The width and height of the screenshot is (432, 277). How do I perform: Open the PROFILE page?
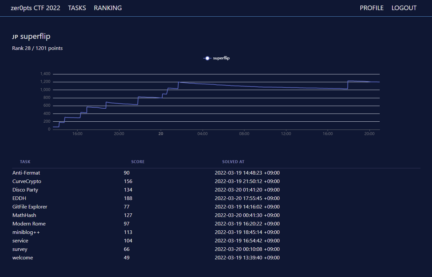[372, 8]
